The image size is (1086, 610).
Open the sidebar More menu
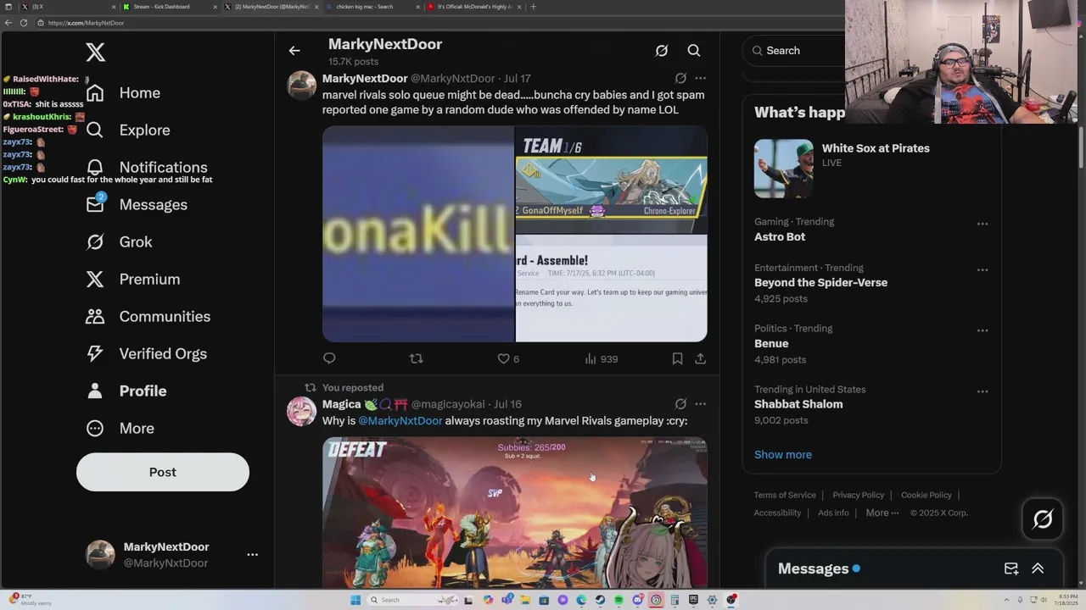(120, 429)
